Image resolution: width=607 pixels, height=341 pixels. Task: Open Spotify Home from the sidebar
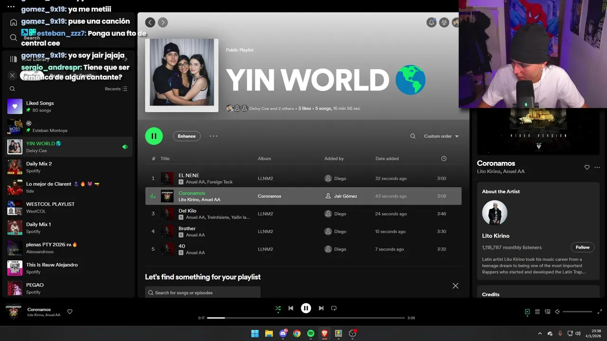pyautogui.click(x=13, y=22)
